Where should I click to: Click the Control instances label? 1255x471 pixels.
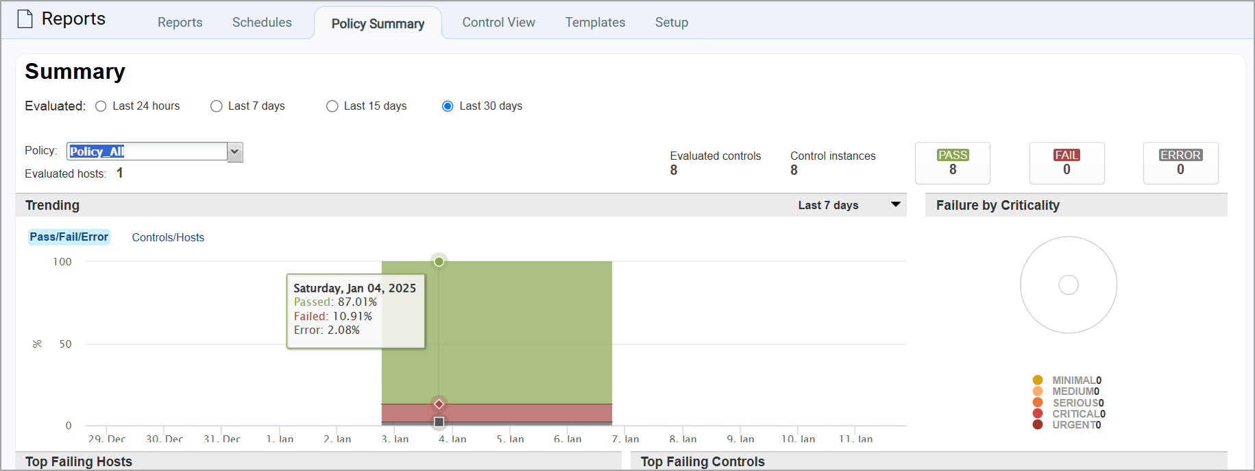(x=833, y=156)
